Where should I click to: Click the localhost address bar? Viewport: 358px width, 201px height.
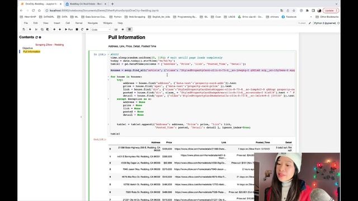coord(104,11)
